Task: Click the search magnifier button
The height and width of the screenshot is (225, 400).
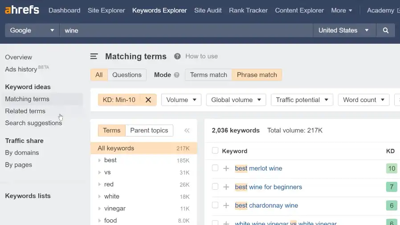Action: click(385, 30)
